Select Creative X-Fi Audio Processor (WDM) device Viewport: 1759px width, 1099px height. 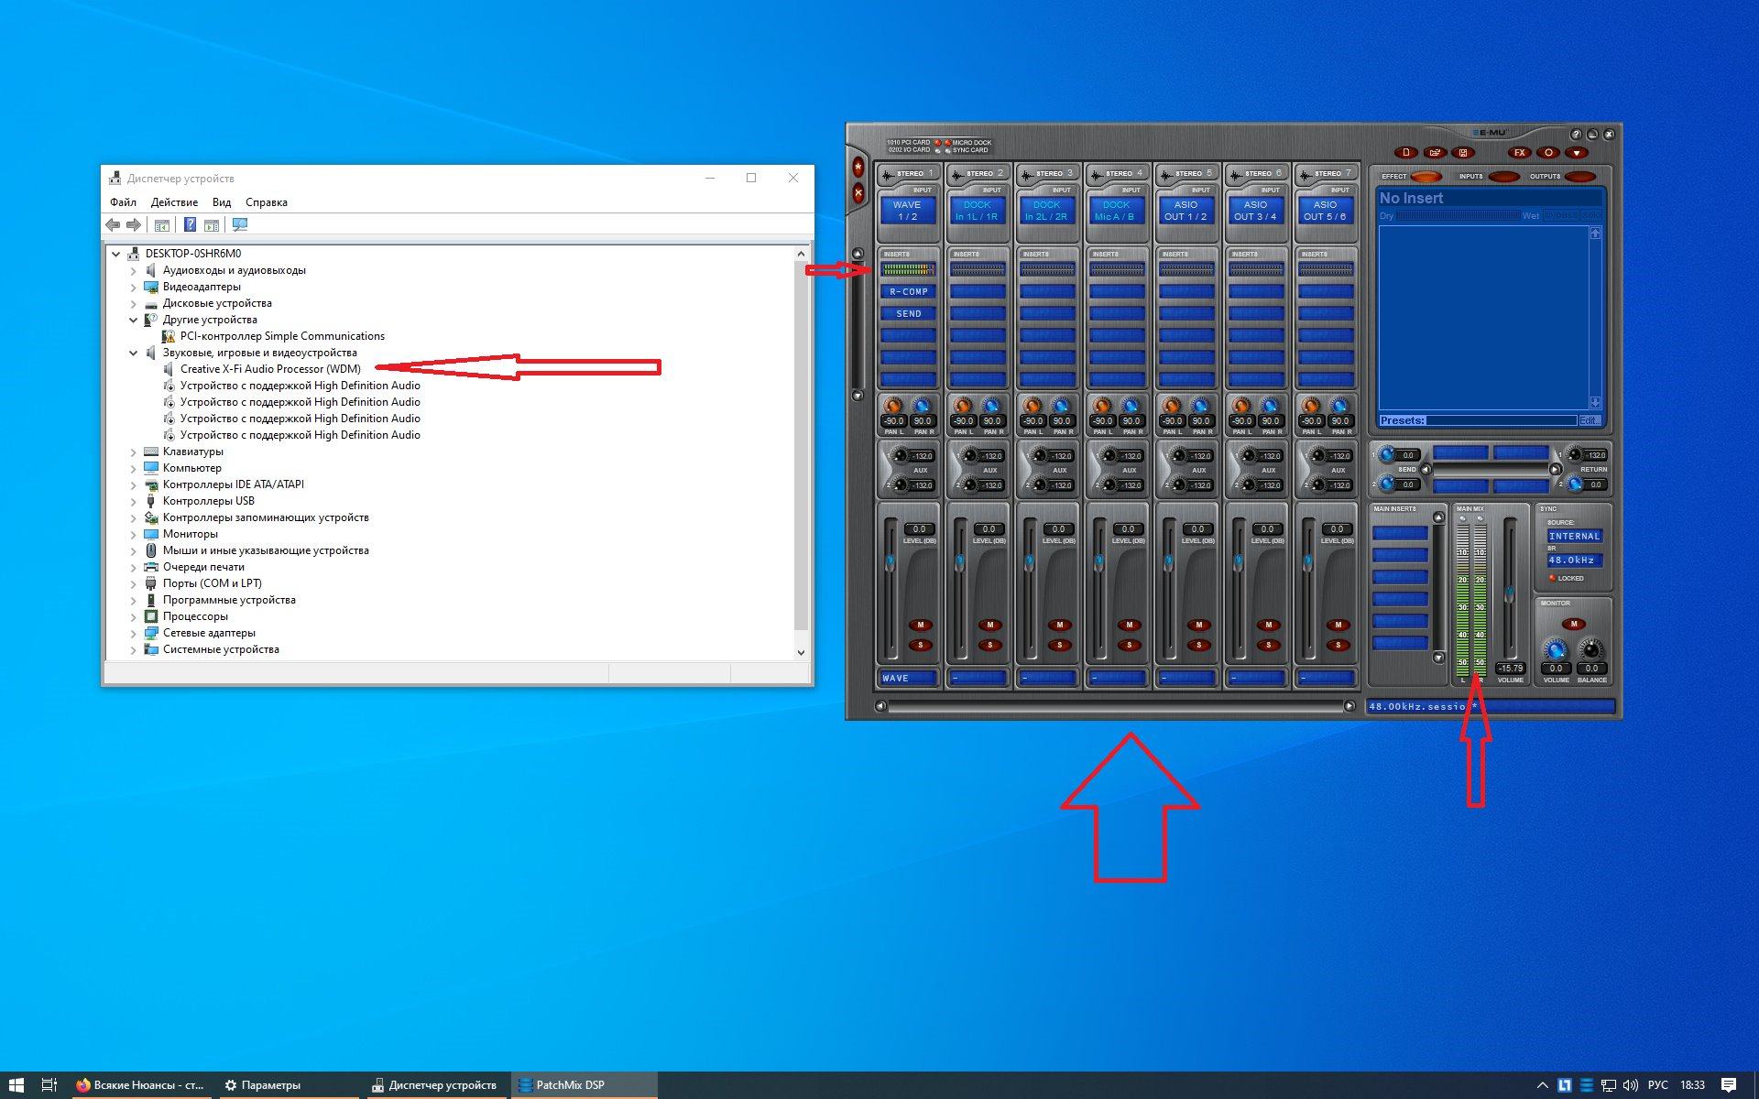point(270,369)
